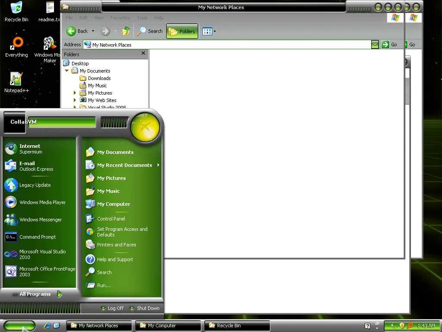Open My Music from Start menu

(122, 191)
